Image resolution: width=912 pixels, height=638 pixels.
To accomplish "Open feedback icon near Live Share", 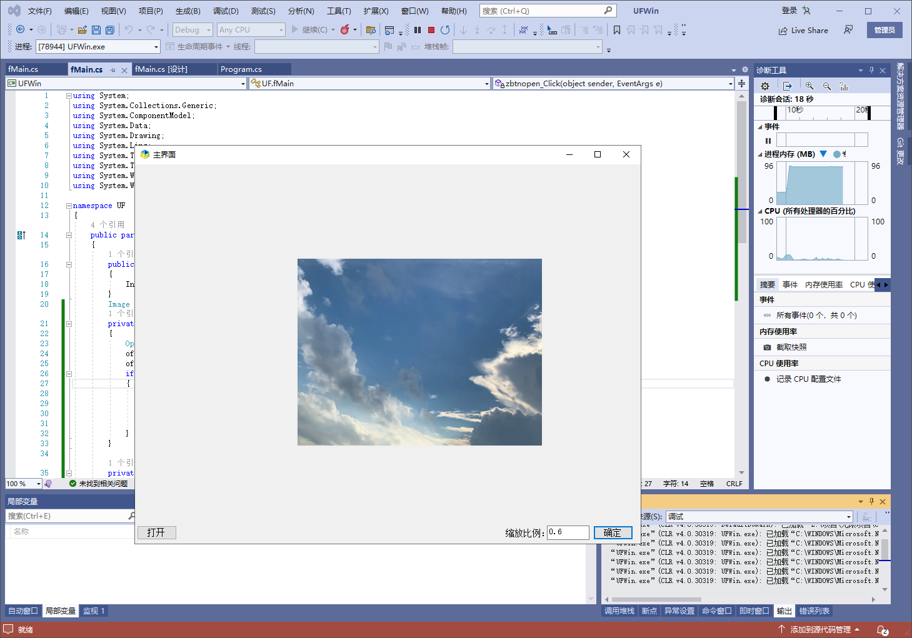I will [x=848, y=30].
